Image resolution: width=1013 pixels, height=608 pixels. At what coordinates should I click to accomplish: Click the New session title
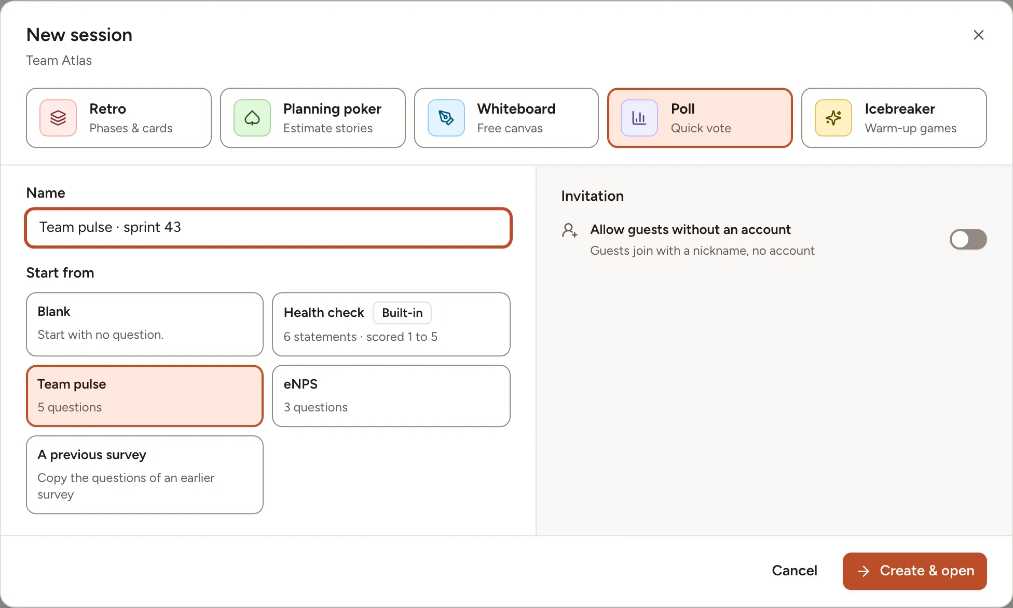pyautogui.click(x=79, y=35)
